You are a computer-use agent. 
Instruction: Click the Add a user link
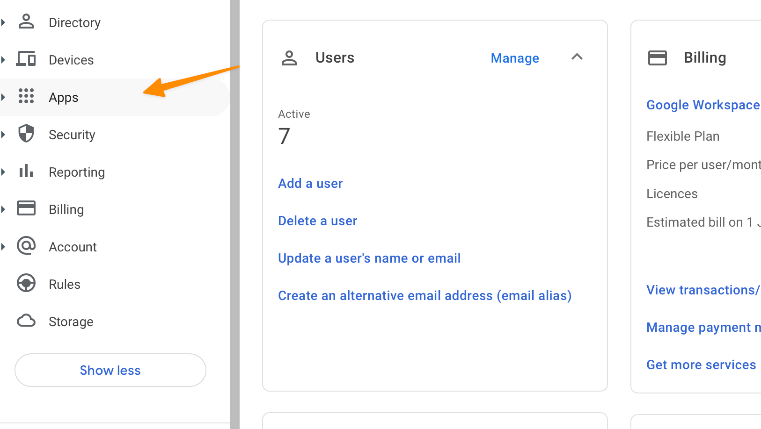point(310,184)
